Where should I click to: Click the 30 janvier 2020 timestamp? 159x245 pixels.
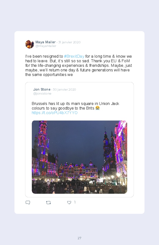coord(65,89)
